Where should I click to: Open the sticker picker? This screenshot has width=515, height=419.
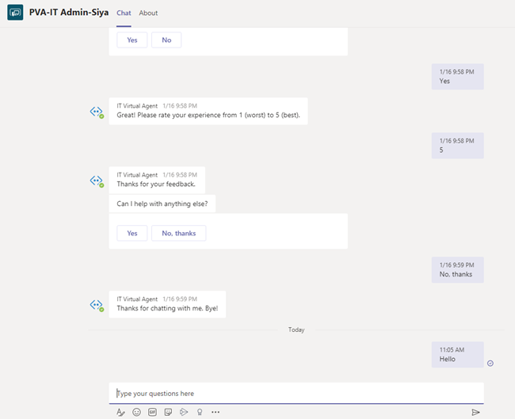tap(168, 412)
